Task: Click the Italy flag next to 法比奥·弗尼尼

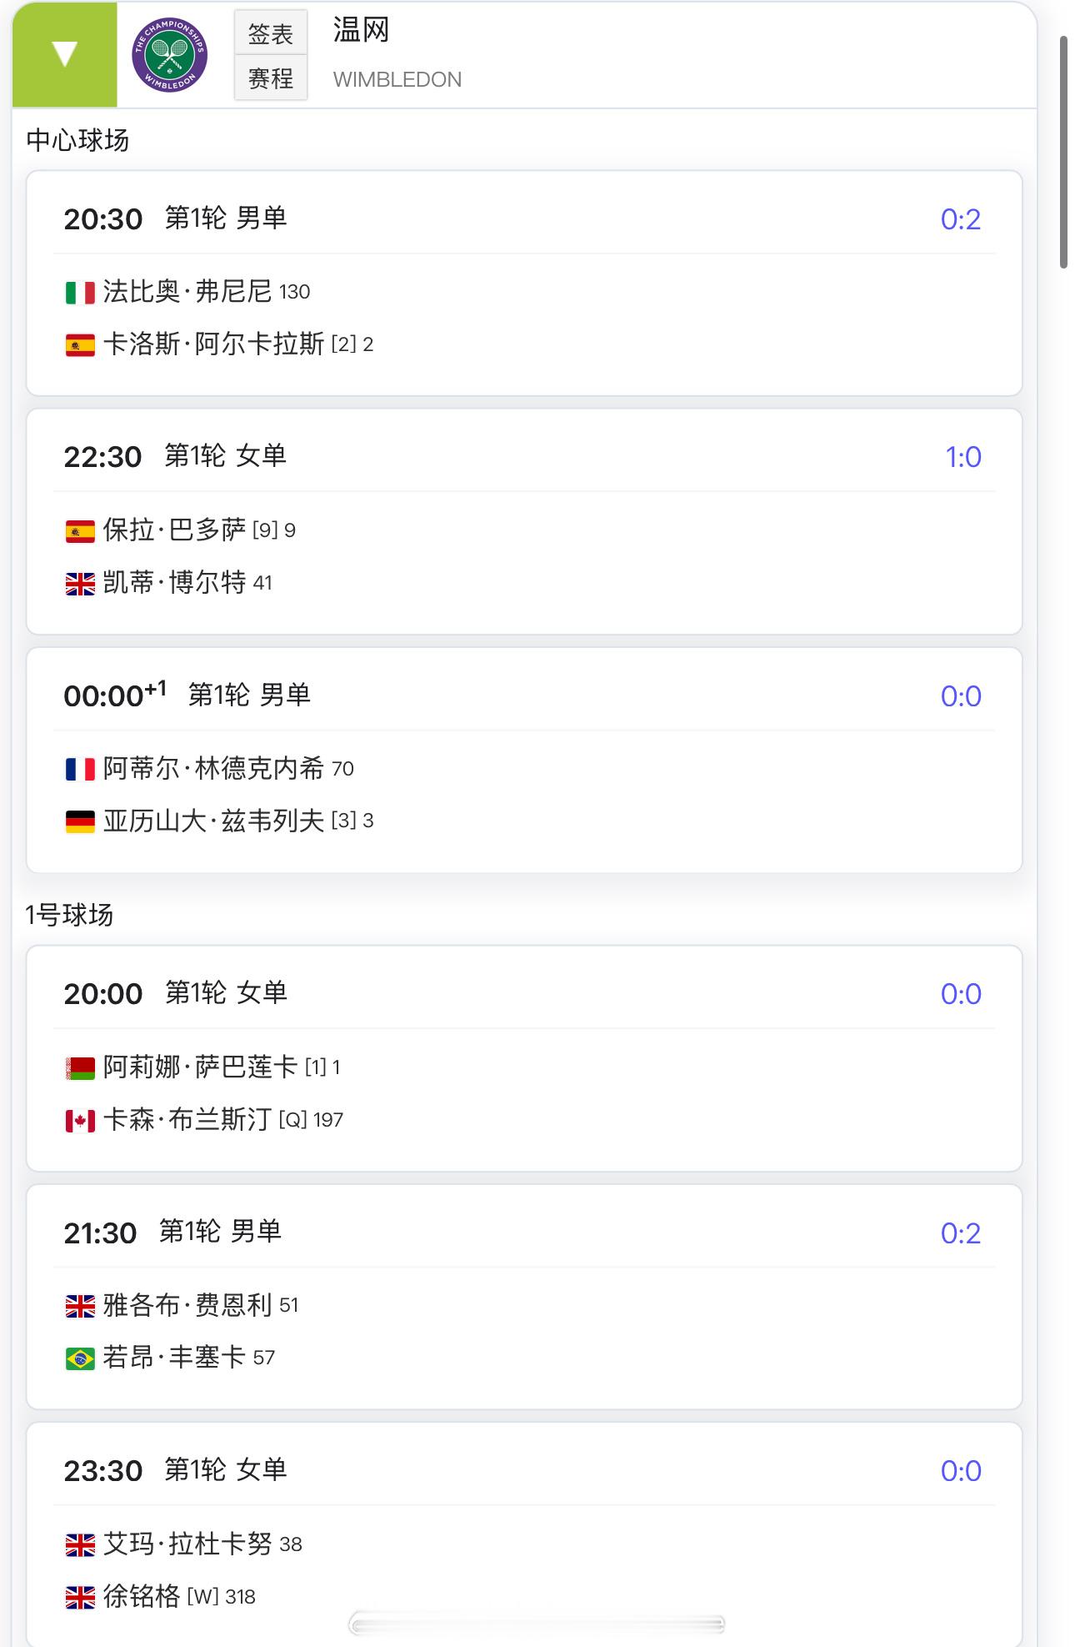Action: click(80, 293)
